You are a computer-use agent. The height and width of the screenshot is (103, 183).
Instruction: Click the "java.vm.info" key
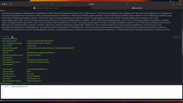7,46
